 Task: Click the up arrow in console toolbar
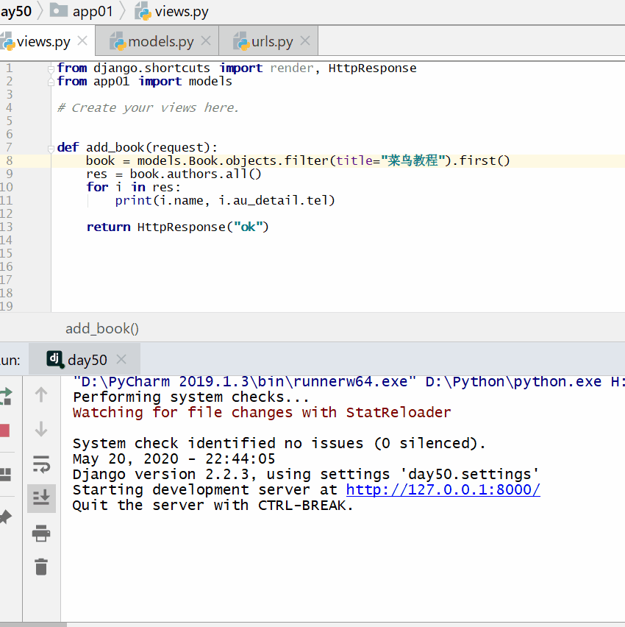pyautogui.click(x=41, y=395)
